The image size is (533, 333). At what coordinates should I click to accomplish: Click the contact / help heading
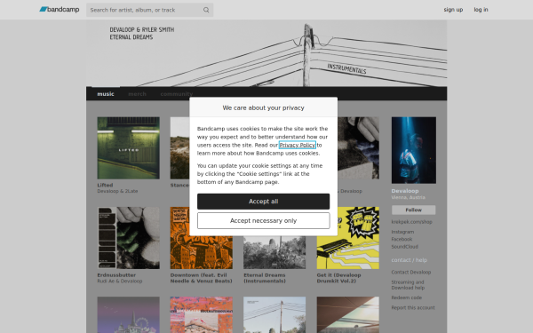[410, 260]
